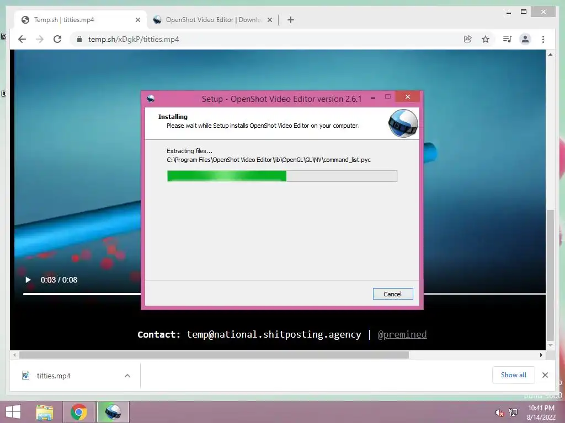565x423 pixels.
Task: Close the Temp.sh browser tab
Action: (137, 20)
